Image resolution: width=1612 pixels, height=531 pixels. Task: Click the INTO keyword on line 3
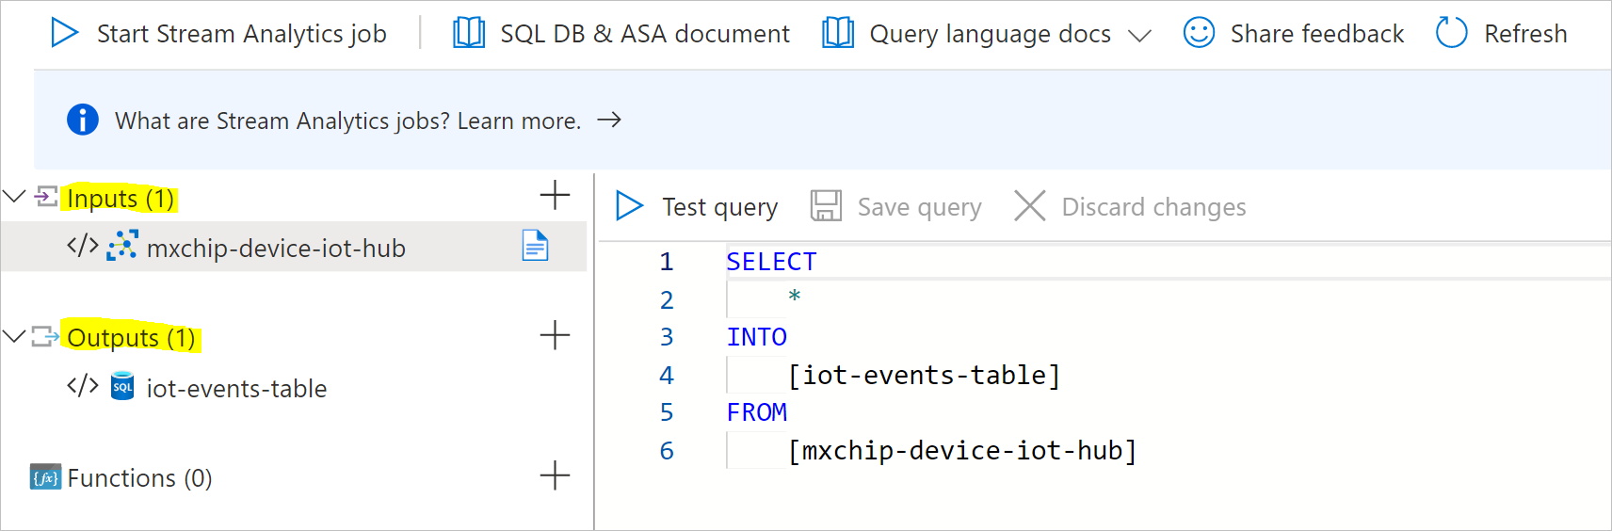(756, 337)
